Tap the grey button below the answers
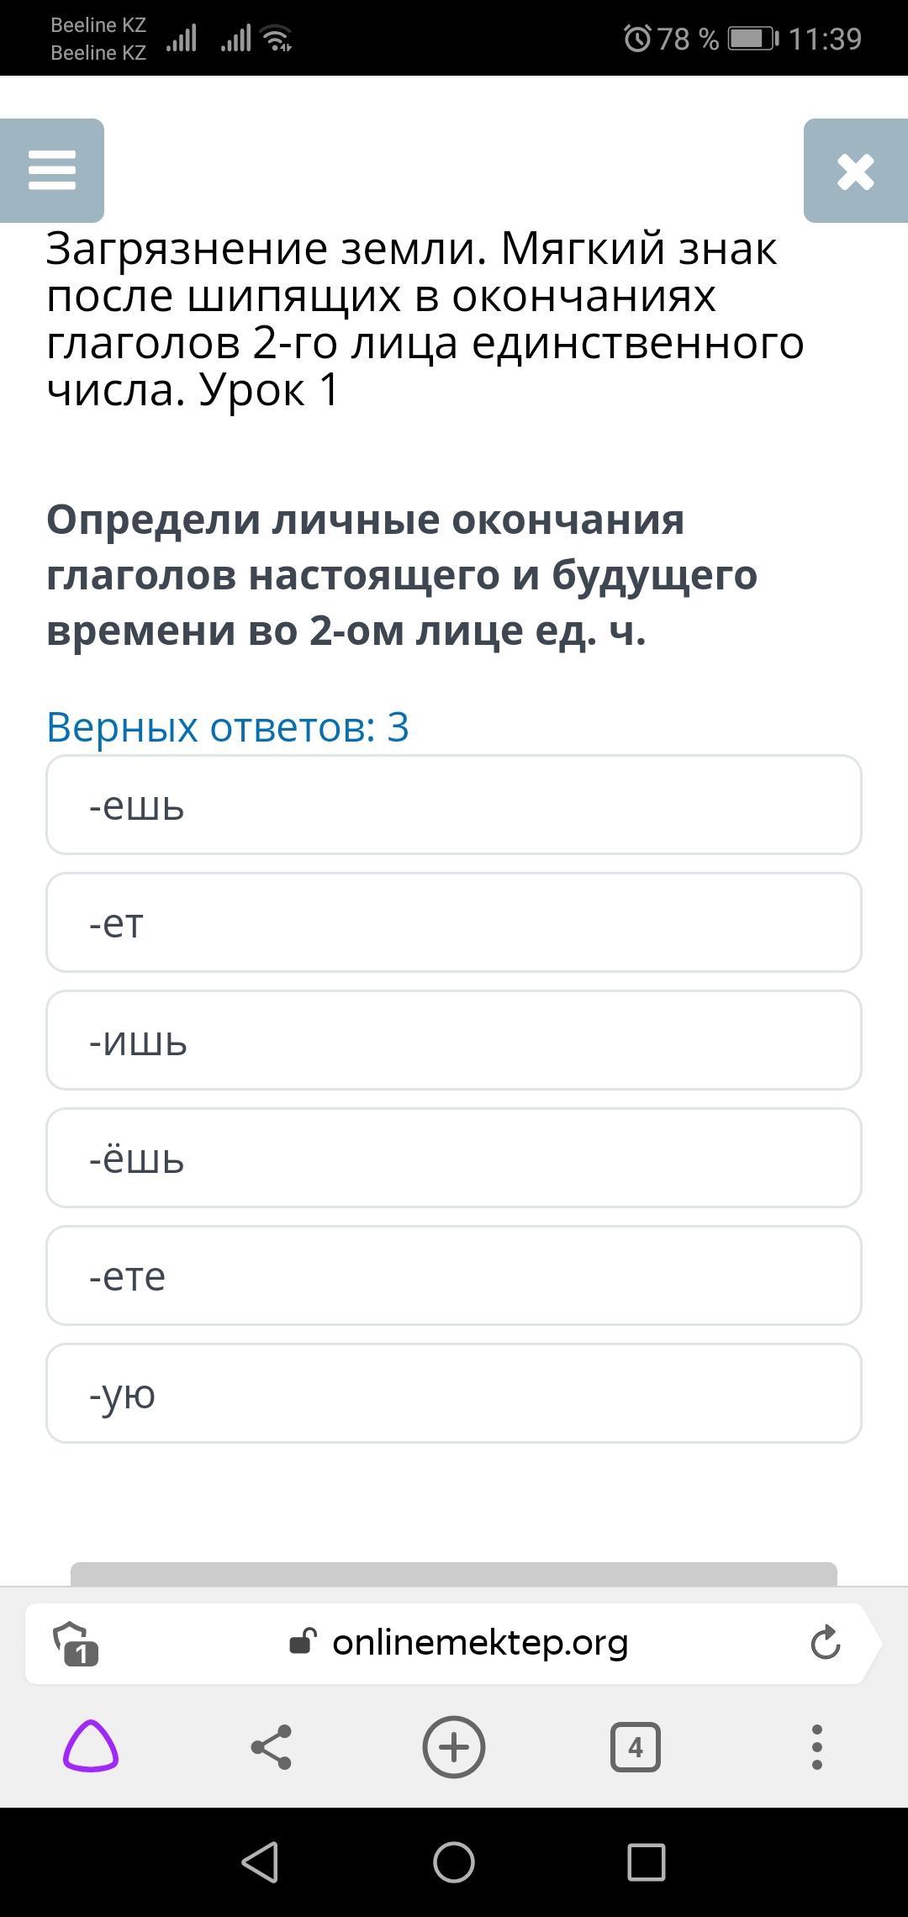 click(x=454, y=1574)
